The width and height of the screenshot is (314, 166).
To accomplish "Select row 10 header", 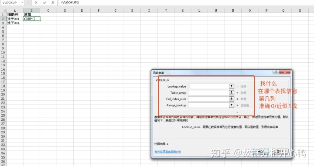I will 3,52.
